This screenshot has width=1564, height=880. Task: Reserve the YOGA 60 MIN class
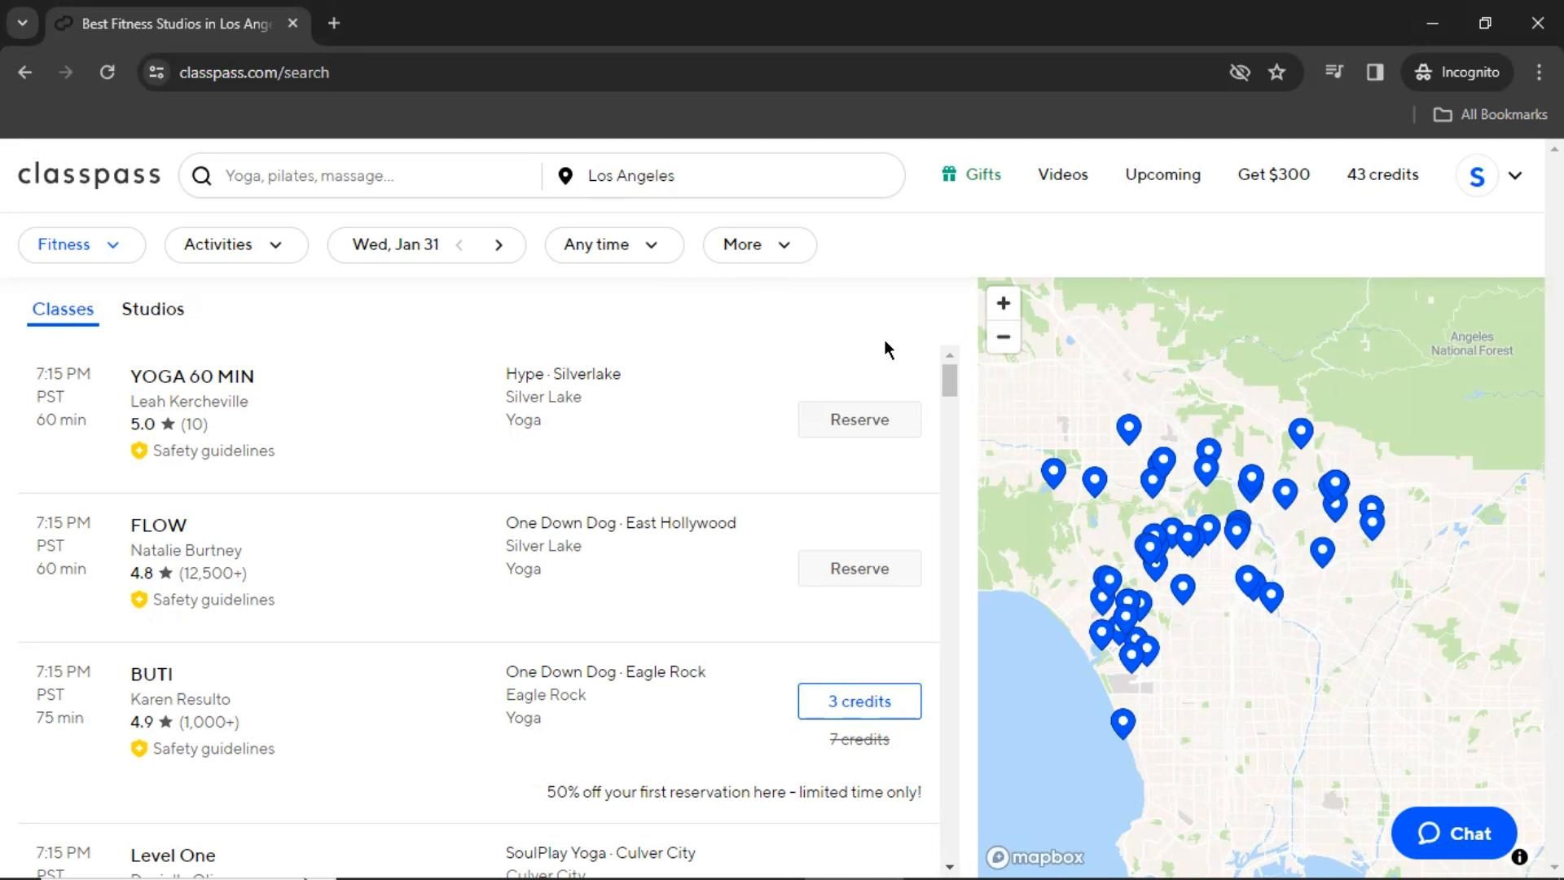tap(859, 420)
